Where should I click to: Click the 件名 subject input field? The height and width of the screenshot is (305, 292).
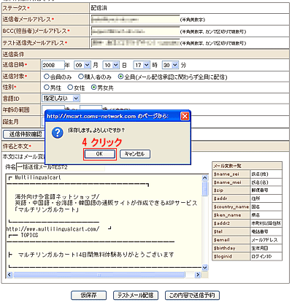pyautogui.click(x=61, y=168)
